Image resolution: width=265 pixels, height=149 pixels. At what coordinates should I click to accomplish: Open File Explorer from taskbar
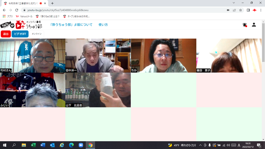(24, 145)
